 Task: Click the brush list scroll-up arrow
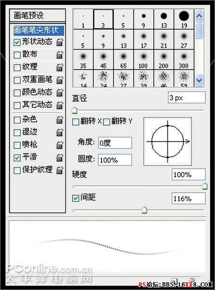click(199, 16)
